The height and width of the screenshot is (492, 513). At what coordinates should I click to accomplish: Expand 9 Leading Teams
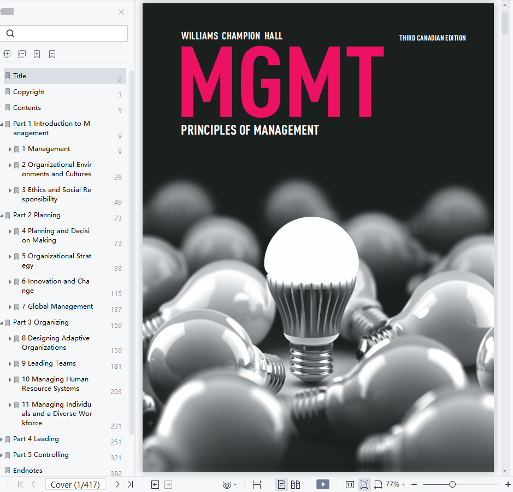pyautogui.click(x=10, y=364)
